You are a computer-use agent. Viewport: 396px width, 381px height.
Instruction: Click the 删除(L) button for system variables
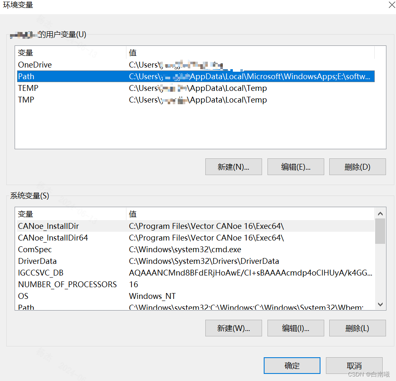click(x=357, y=328)
